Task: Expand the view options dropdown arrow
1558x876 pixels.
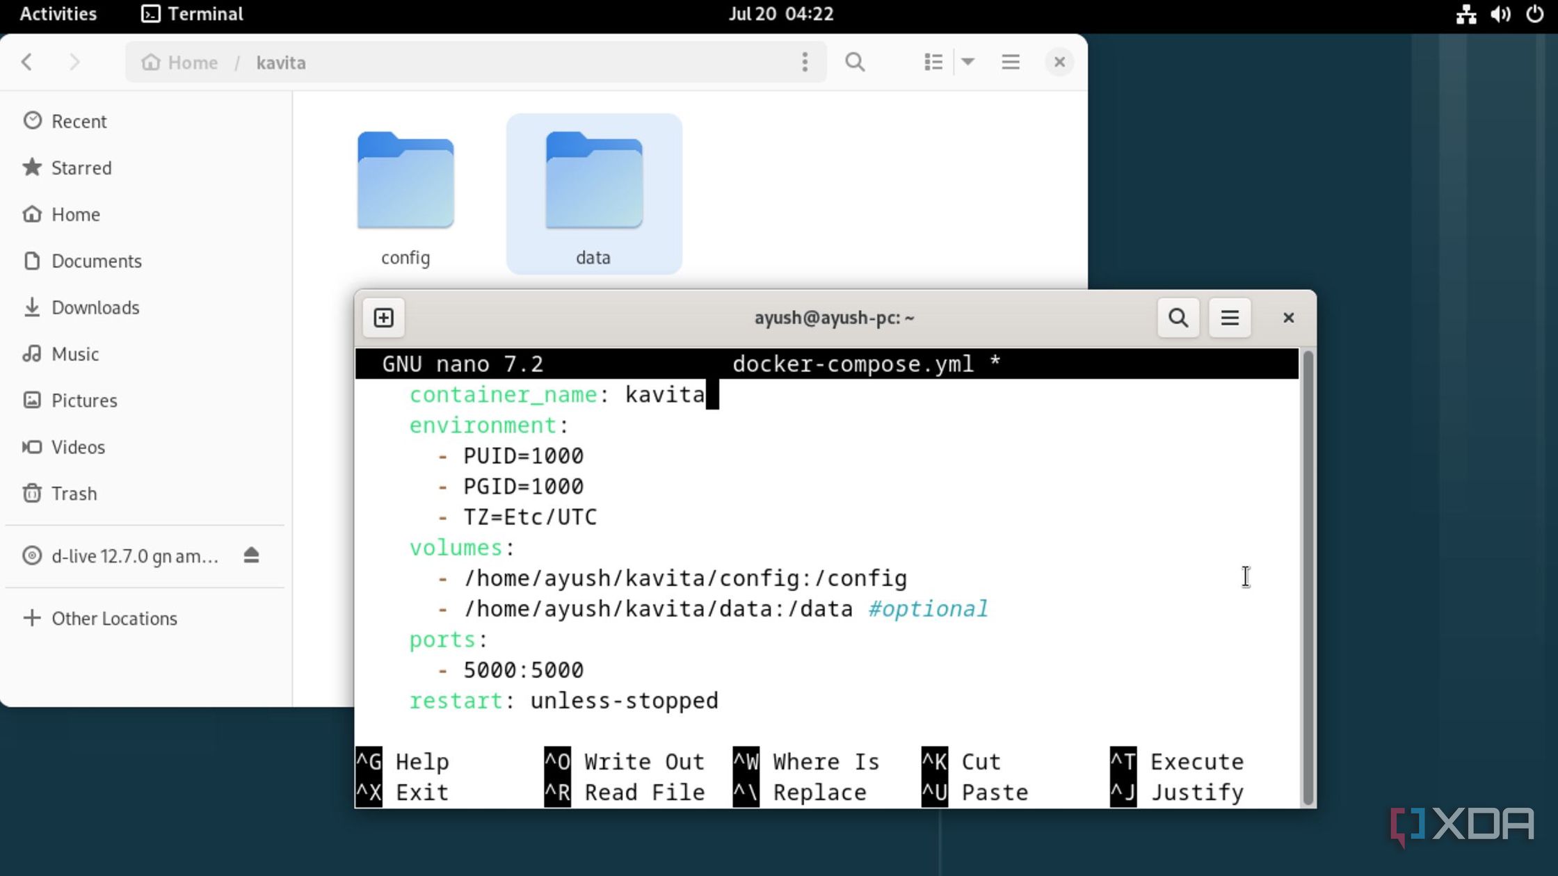Action: pos(967,63)
